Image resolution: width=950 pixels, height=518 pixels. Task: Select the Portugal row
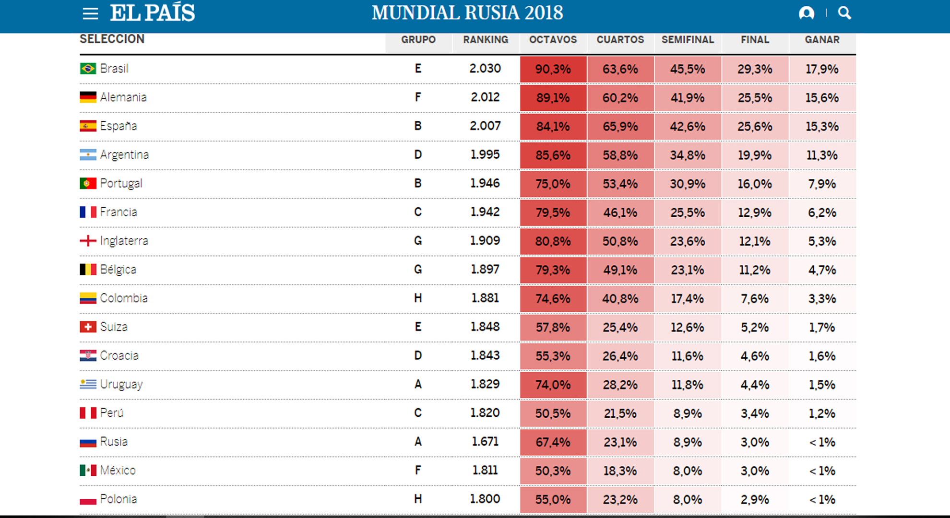288,184
